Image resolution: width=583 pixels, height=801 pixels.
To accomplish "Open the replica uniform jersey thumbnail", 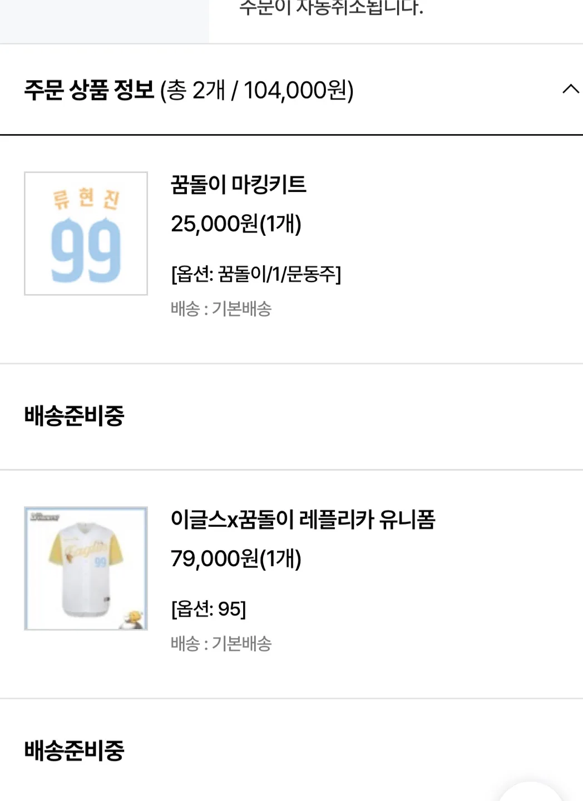I will 86,568.
